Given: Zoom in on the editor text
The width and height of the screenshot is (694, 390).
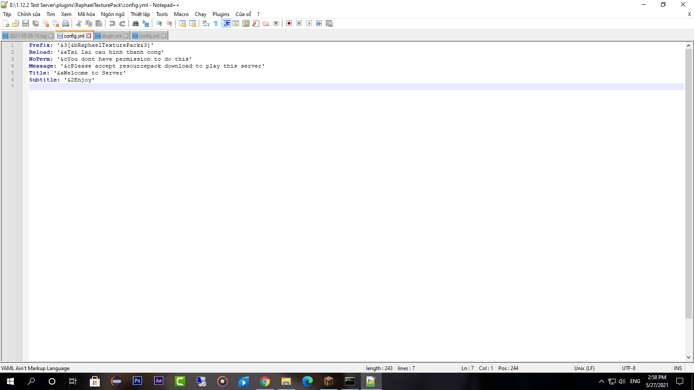Looking at the screenshot, I should [159, 23].
